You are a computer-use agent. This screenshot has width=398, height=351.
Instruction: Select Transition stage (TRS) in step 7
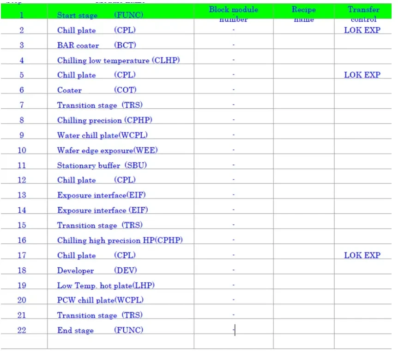[100, 105]
